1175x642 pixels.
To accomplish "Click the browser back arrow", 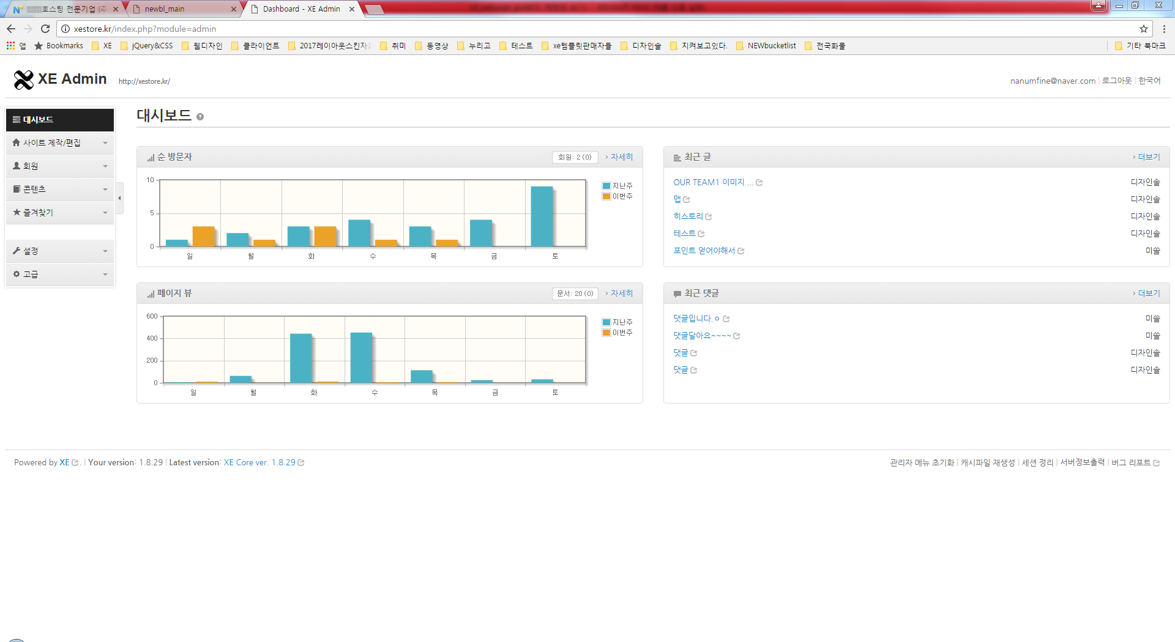I will [11, 29].
